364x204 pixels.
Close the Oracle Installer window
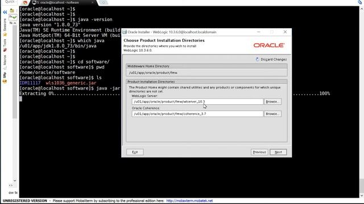click(285, 32)
